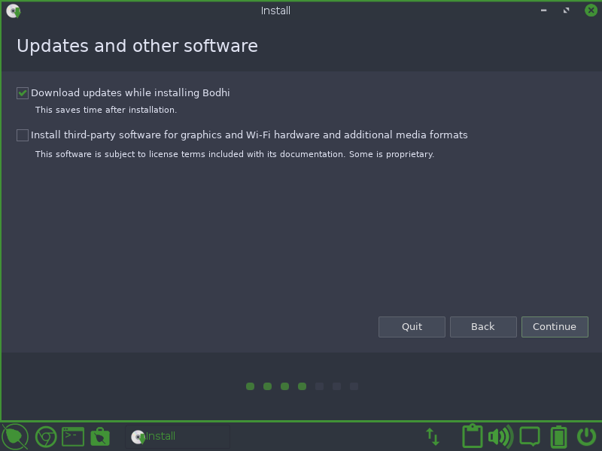The height and width of the screenshot is (451, 602).
Task: Click 'This saves time after installation.' text
Action: (x=106, y=110)
